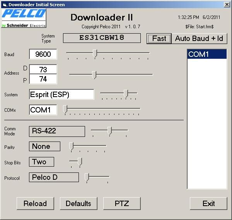232x220 pixels.
Task: Click the clock text 1:32:25 PM
Action: (x=188, y=17)
